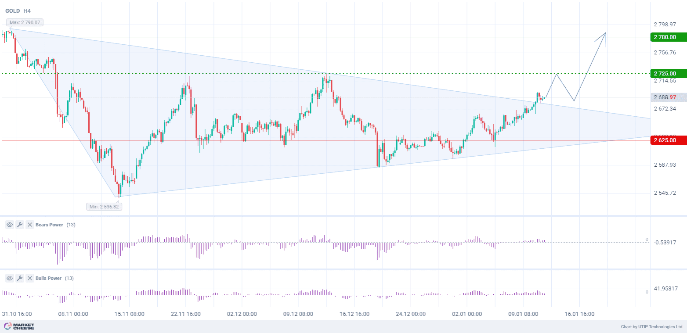Remove the Bulls Power indicator
This screenshot has width=687, height=333.
coord(30,278)
